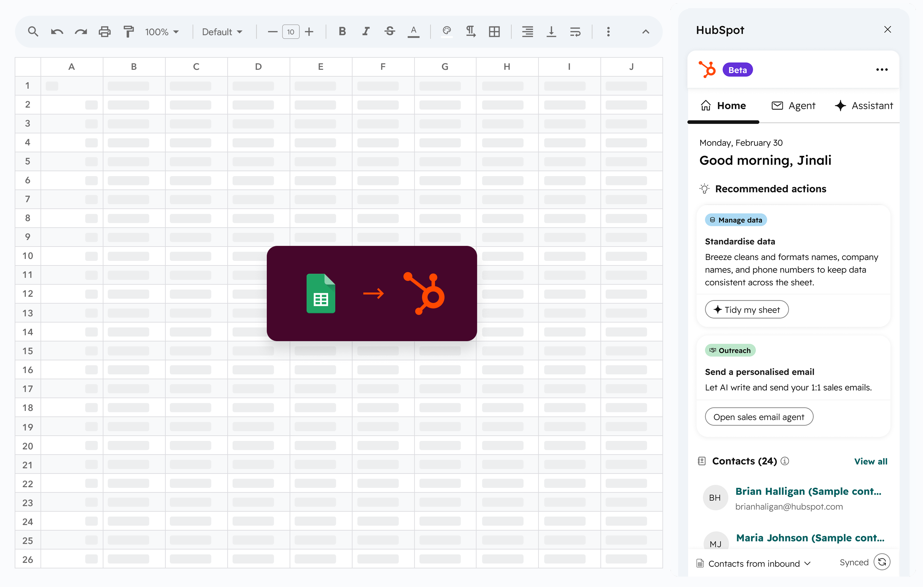923x587 pixels.
Task: Toggle italic formatting
Action: pyautogui.click(x=366, y=31)
